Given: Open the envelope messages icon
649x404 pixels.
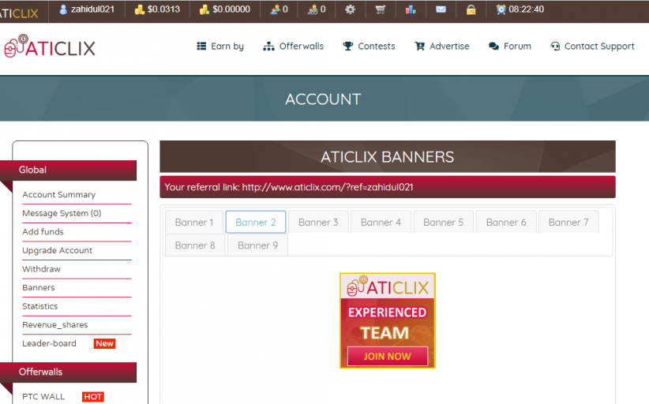Looking at the screenshot, I should (441, 9).
